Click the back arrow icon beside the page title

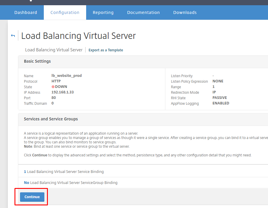coord(13,36)
